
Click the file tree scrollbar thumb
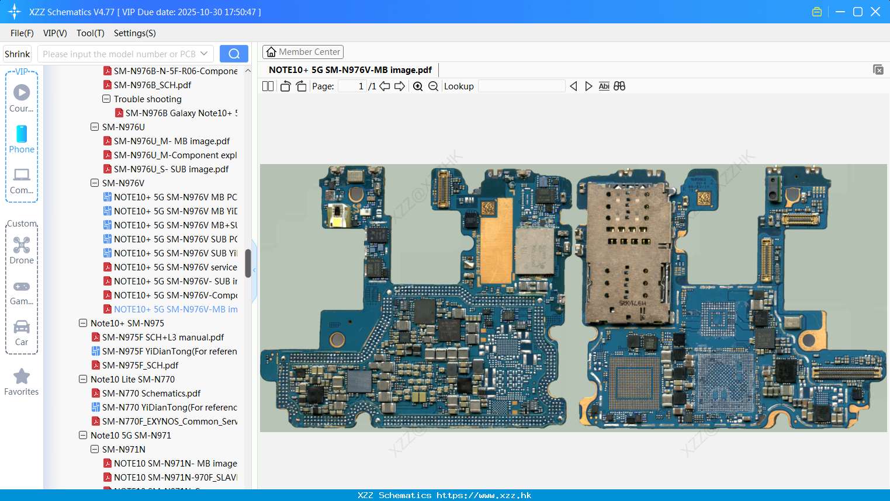[248, 263]
